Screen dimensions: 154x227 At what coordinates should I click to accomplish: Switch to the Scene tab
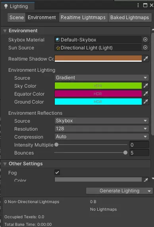tap(16, 18)
